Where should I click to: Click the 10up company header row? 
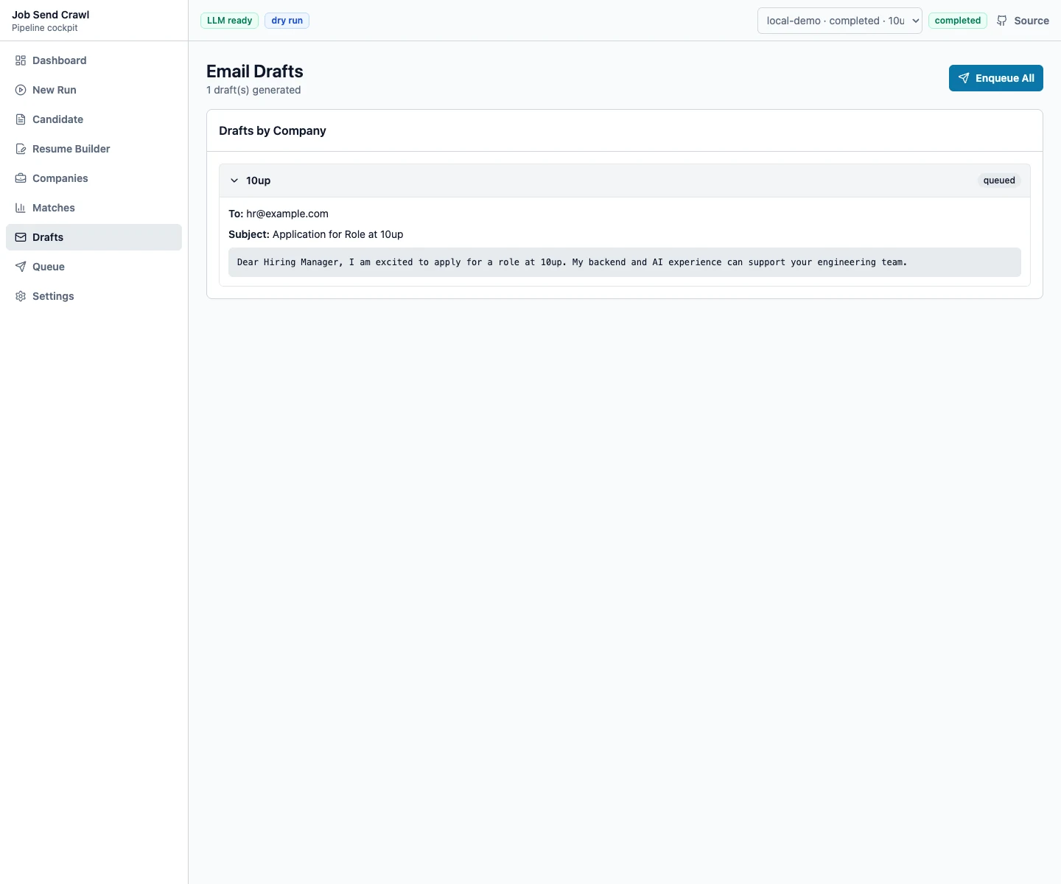click(625, 180)
